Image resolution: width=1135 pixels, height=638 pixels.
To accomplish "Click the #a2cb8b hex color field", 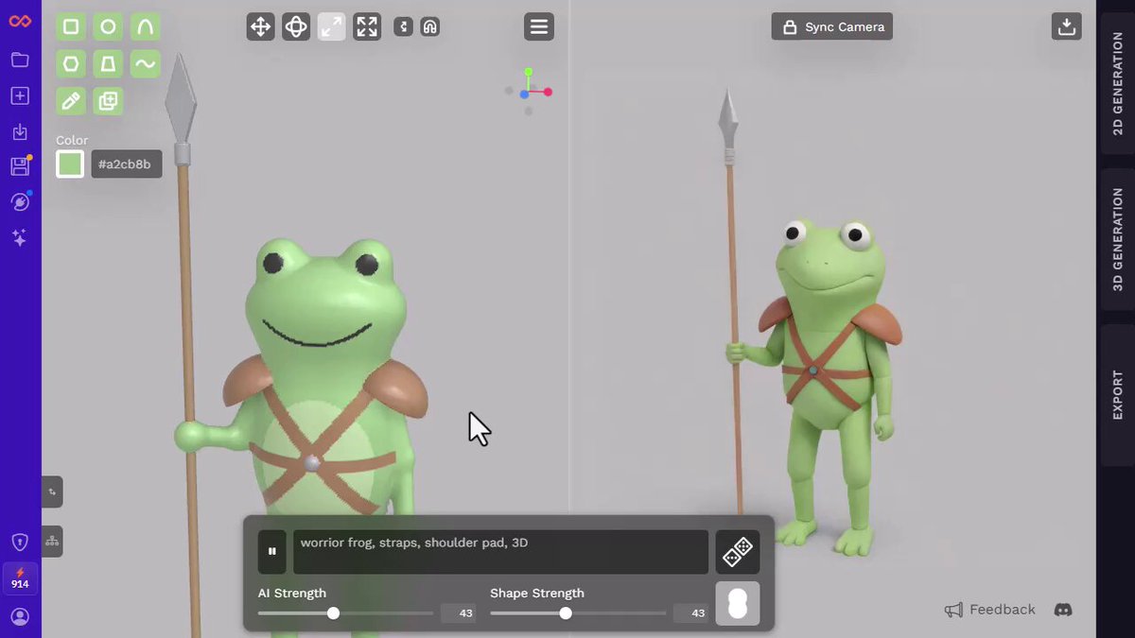I will point(127,164).
